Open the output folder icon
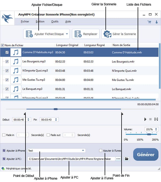Image resolution: width=161 pixels, height=182 pixels. point(126,159)
